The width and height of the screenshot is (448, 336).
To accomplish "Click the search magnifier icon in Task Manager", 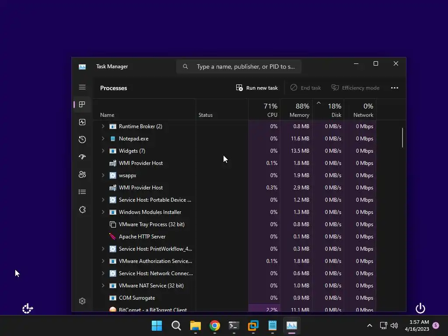I will [185, 66].
